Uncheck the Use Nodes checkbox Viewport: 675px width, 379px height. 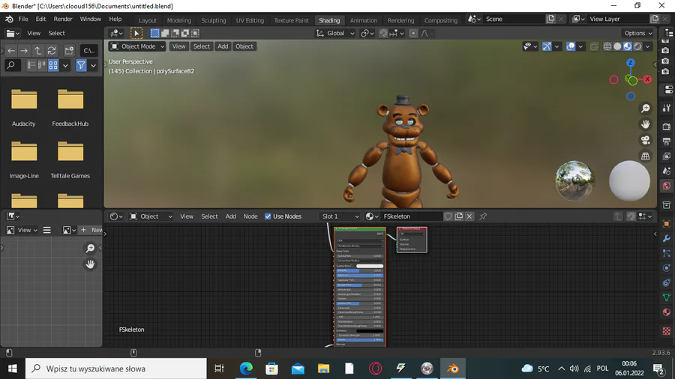[268, 216]
